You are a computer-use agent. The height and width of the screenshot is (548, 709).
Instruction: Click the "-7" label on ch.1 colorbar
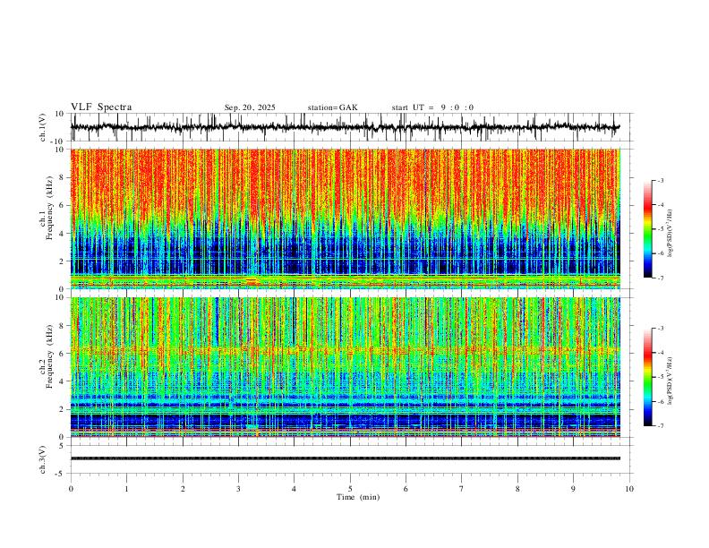coord(661,278)
